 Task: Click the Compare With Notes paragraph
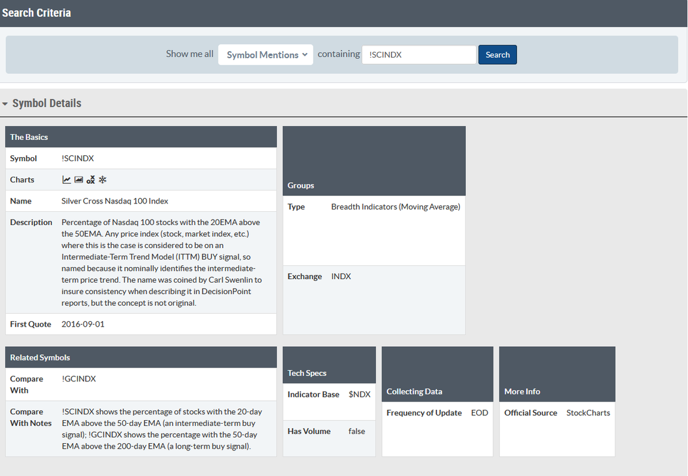(x=162, y=428)
